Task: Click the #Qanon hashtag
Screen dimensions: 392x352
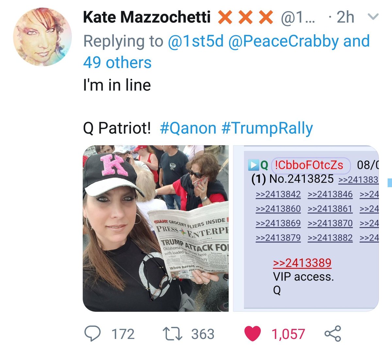Action: (188, 128)
